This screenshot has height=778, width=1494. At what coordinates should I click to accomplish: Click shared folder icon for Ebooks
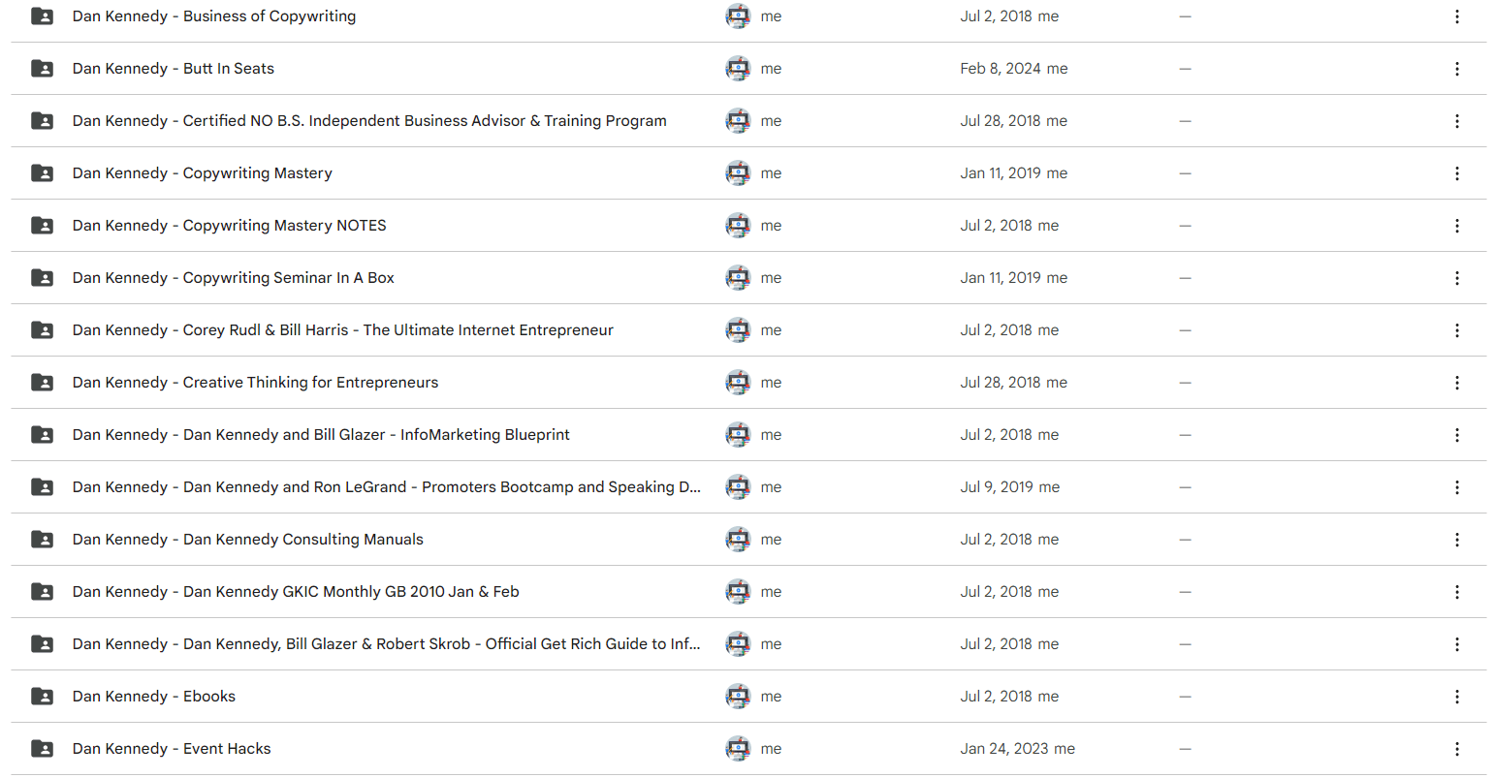(43, 697)
